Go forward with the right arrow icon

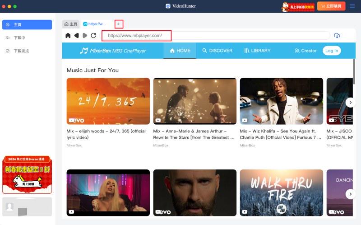pos(85,36)
